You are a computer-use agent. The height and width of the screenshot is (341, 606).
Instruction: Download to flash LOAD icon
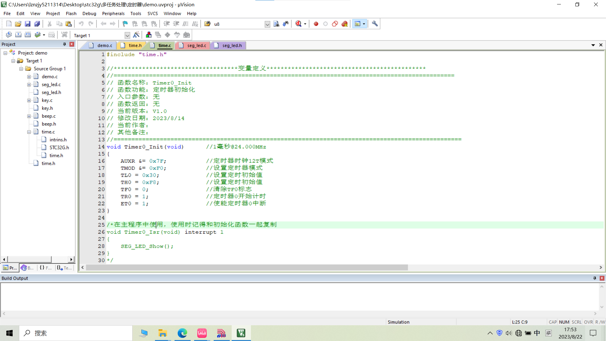[64, 35]
